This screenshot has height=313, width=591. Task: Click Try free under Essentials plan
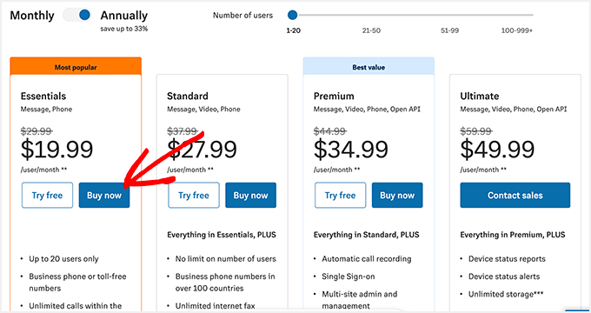[47, 196]
